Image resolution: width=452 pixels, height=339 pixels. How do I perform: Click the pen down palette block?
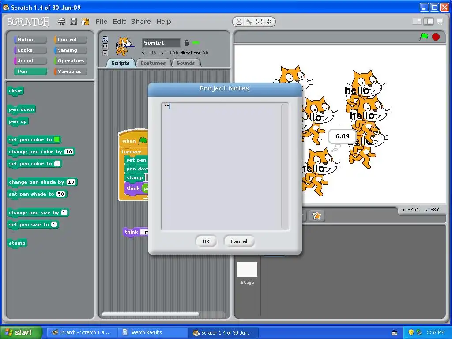[x=21, y=109]
